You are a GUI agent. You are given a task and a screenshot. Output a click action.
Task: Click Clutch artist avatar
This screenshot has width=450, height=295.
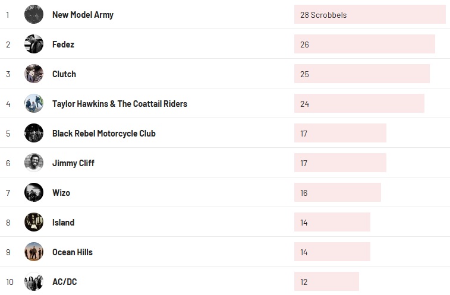[34, 74]
